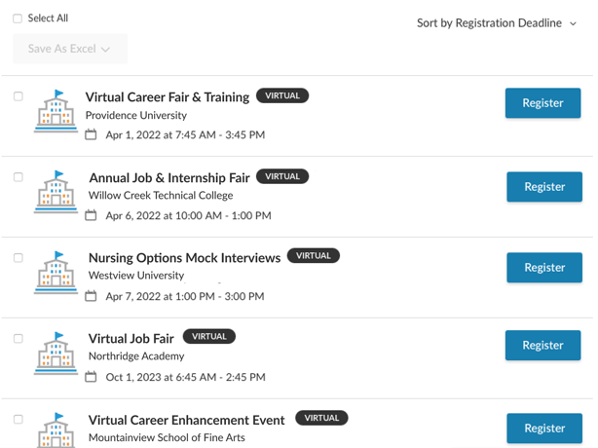The image size is (598, 448).
Task: Click school building icon beside Annual Job & Internship Fair
Action: click(x=56, y=193)
